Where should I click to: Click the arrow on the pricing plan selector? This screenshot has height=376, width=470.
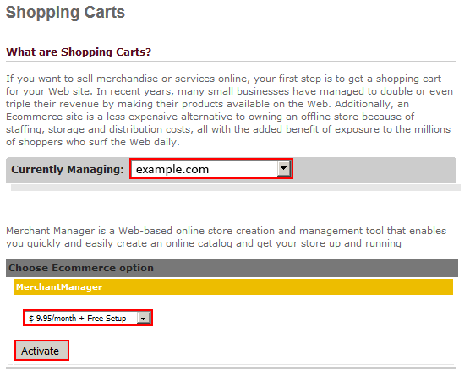(144, 319)
